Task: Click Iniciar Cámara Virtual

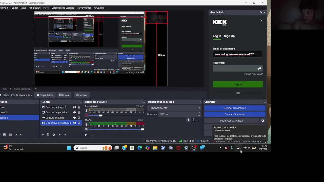Action: coord(232,121)
